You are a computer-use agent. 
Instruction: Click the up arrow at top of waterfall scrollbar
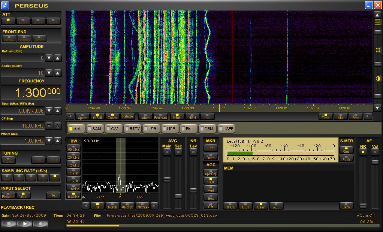(377, 15)
